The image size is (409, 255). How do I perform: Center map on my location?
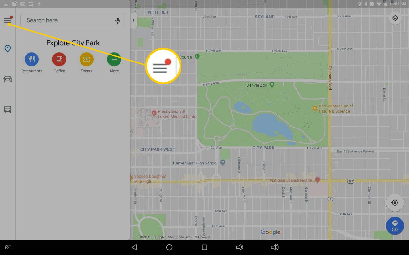(395, 203)
